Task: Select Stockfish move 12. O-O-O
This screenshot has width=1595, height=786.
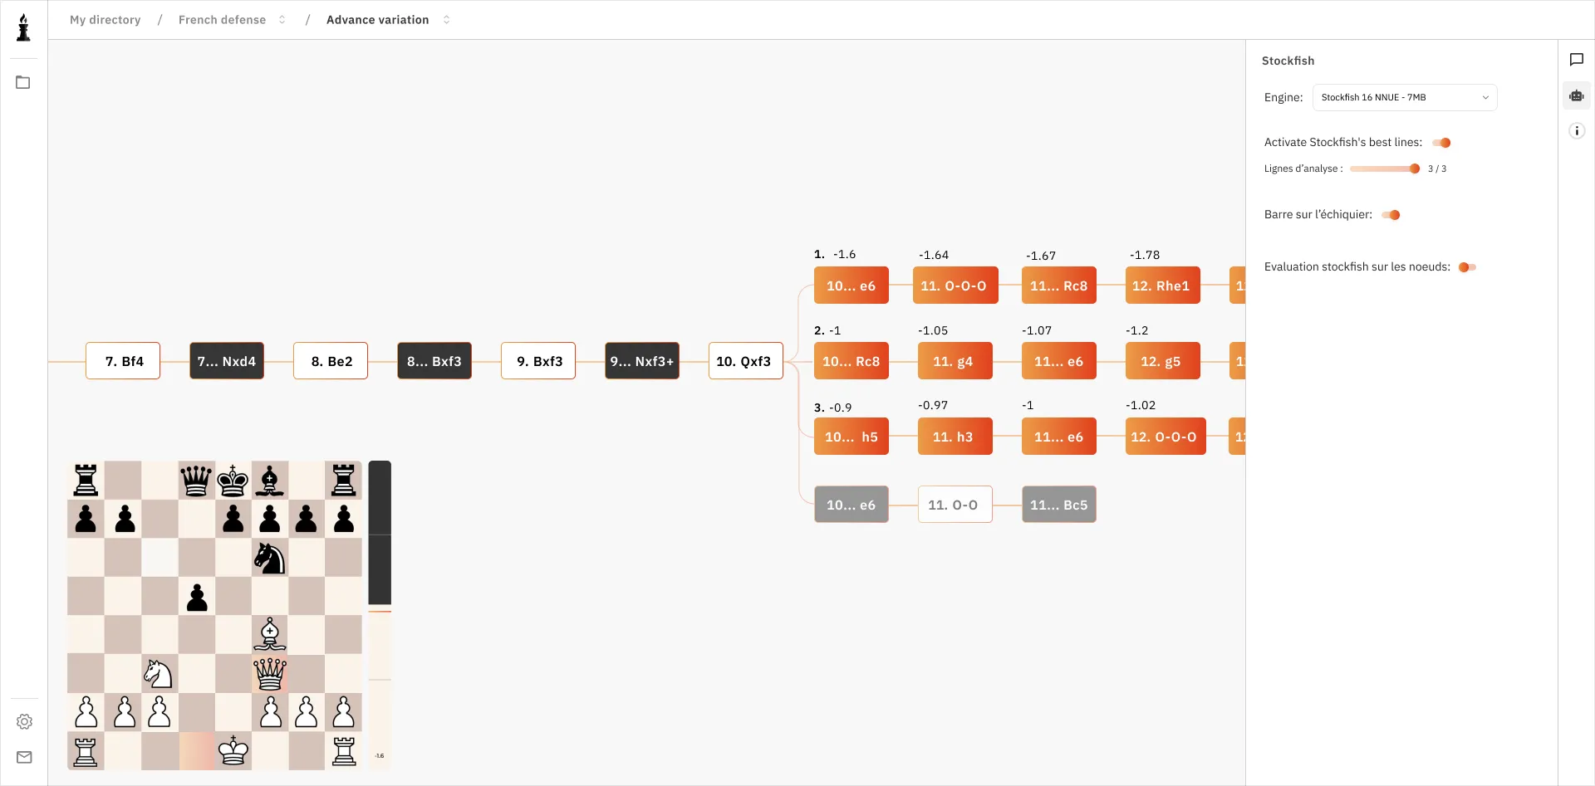Action: [x=1166, y=437]
